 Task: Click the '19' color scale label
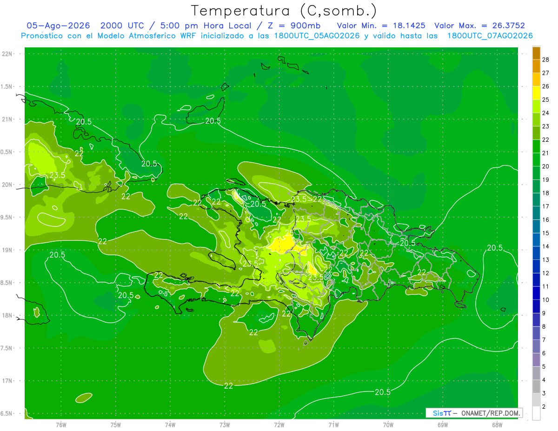[546, 179]
